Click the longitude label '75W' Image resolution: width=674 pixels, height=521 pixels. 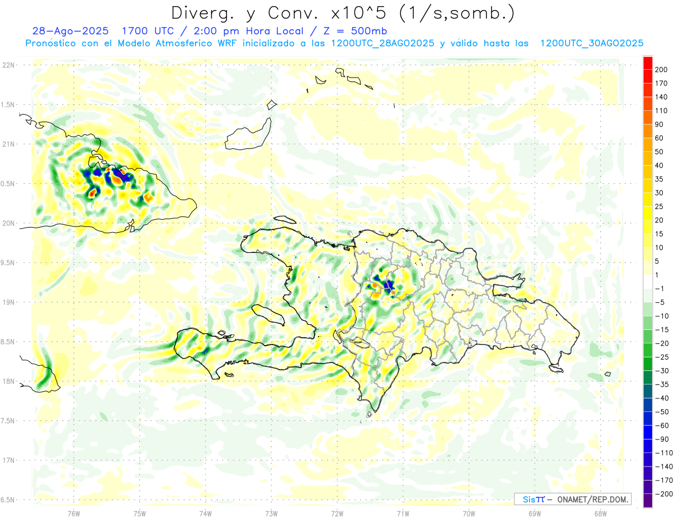(x=139, y=514)
